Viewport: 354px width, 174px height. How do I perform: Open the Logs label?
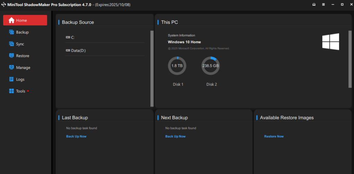(x=20, y=79)
